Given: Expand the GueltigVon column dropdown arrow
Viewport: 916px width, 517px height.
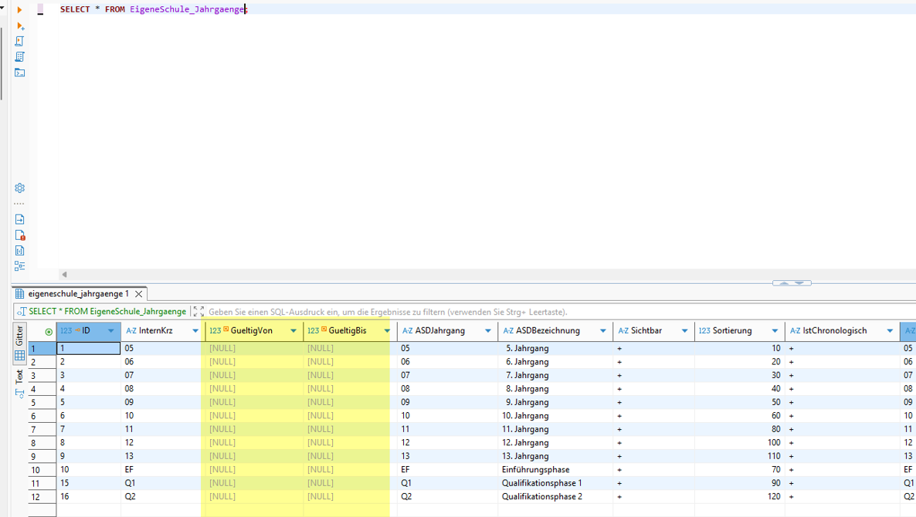Looking at the screenshot, I should coord(293,331).
